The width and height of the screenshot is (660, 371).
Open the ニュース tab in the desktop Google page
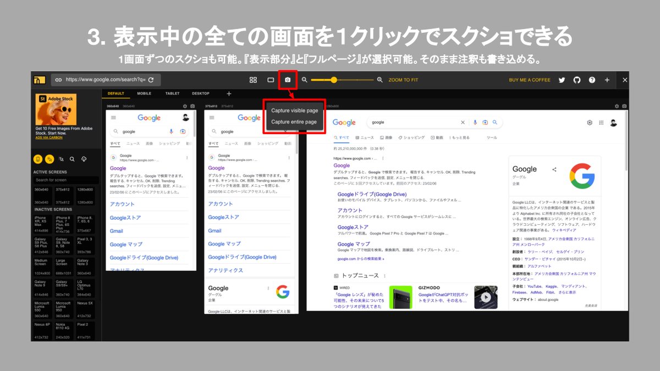[x=365, y=137]
